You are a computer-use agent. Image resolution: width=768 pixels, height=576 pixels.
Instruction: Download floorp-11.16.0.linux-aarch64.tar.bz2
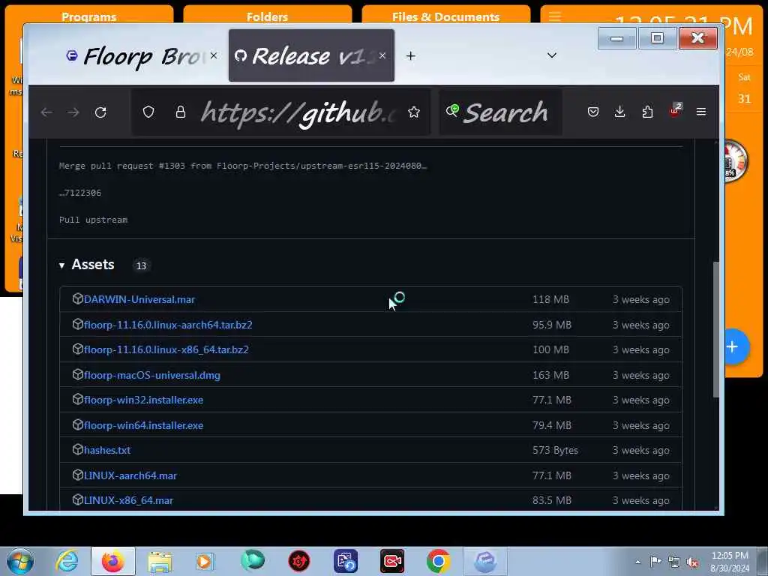click(168, 325)
